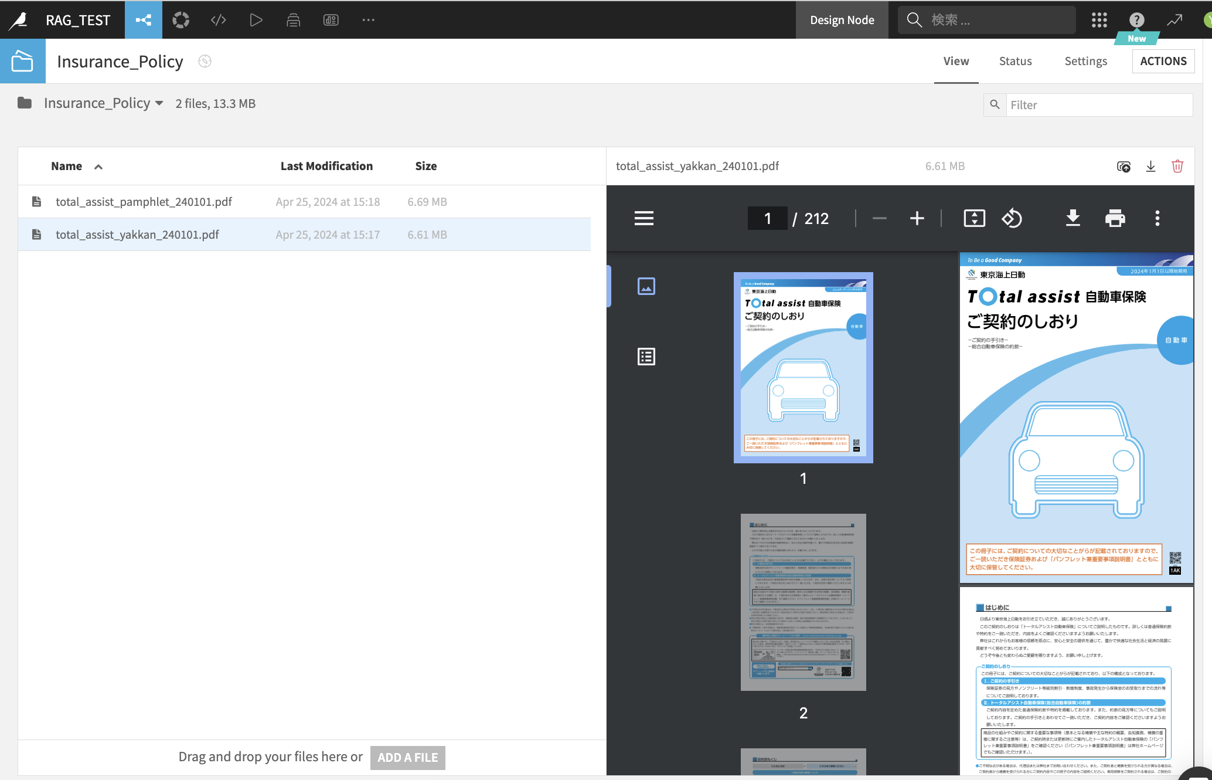
Task: Click the fit to page icon
Action: 974,218
